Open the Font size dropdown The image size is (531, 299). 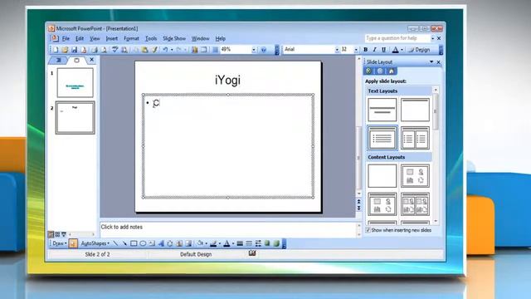click(x=356, y=50)
